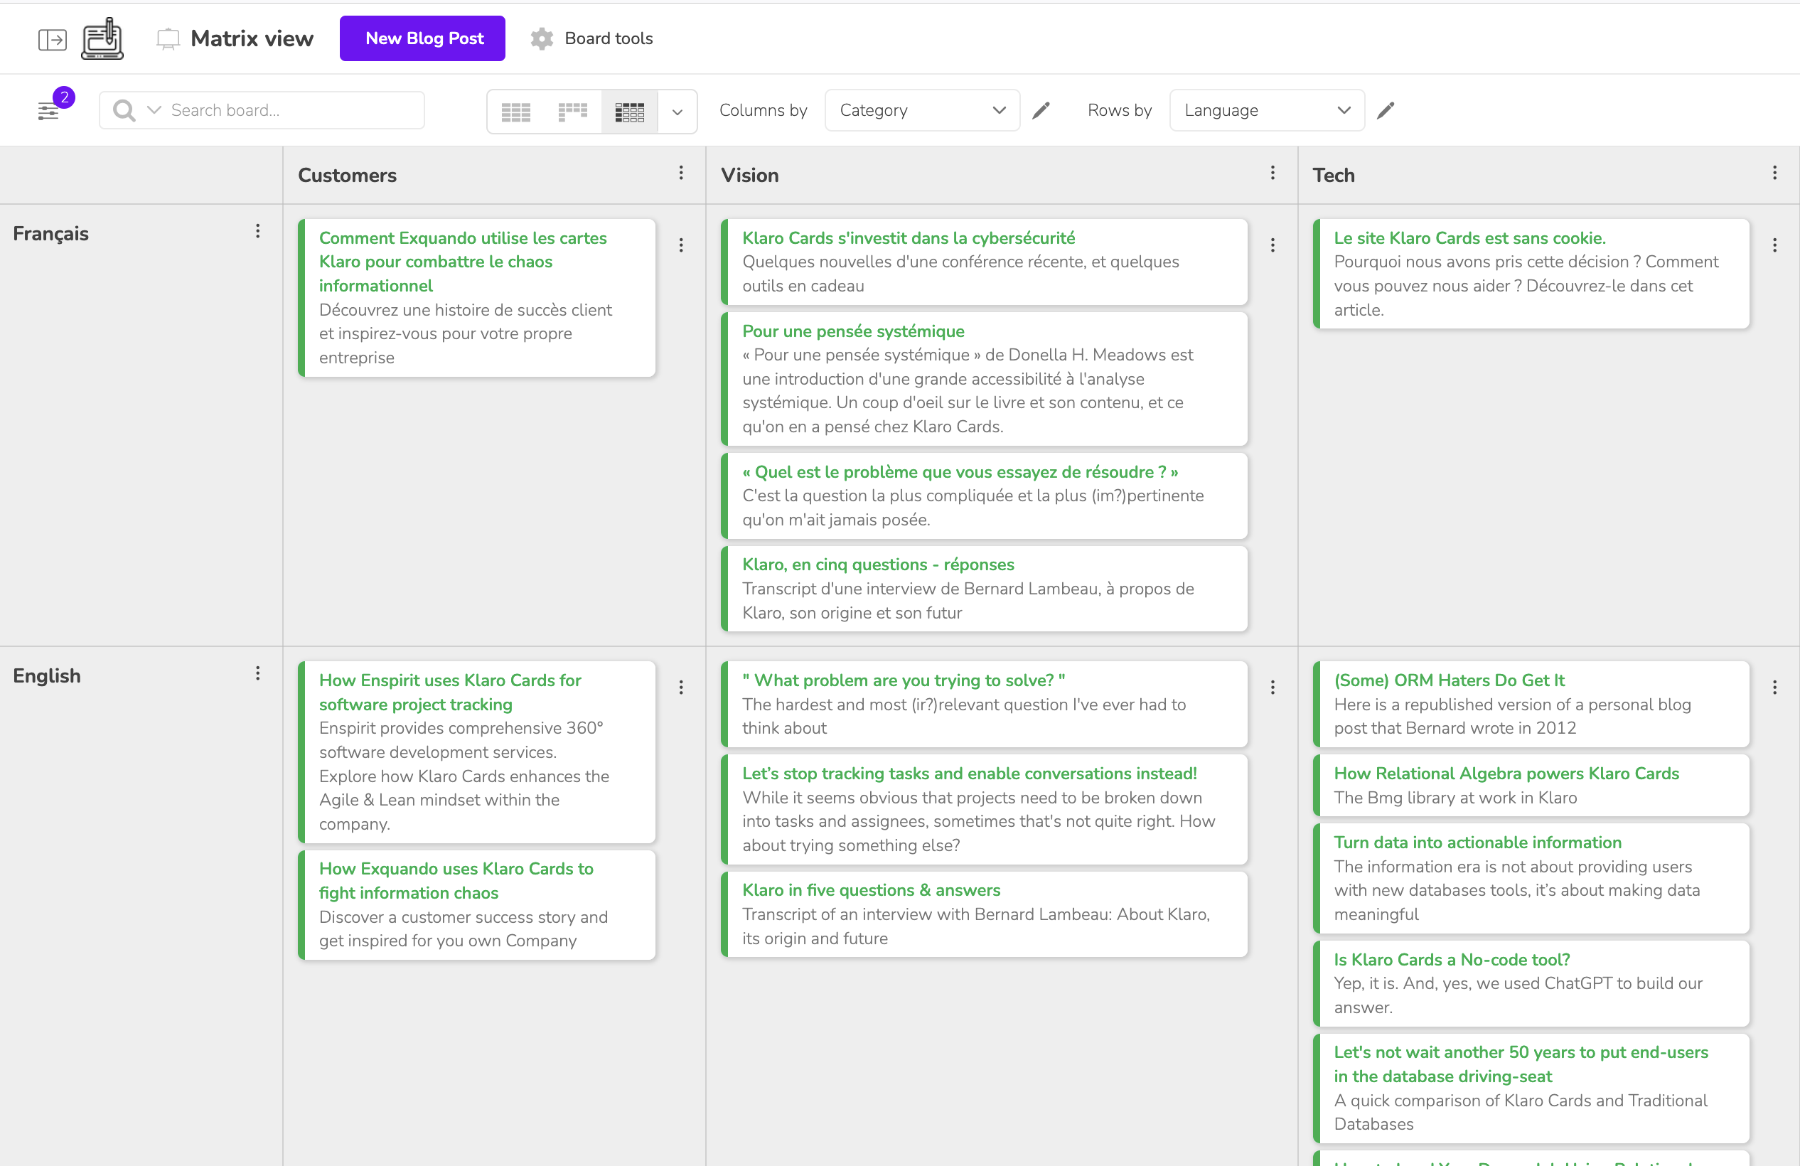Expand the sidebar panel icon

[52, 38]
